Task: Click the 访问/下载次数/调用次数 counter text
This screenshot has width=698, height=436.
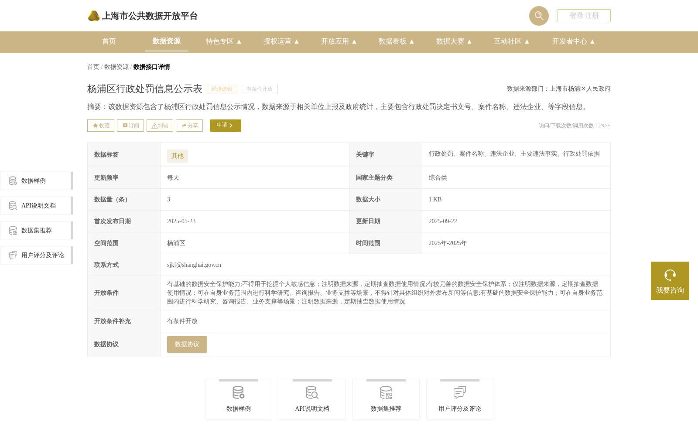Action: [575, 126]
